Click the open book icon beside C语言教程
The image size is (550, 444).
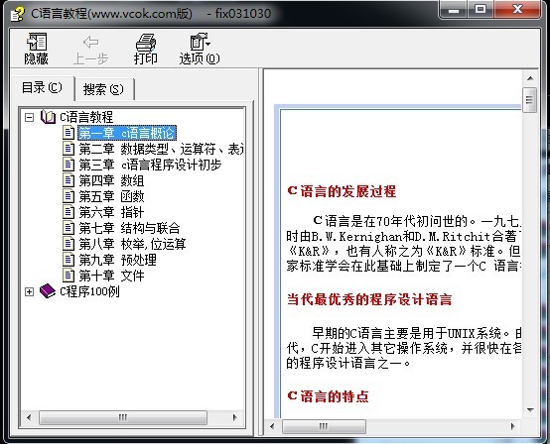(48, 117)
